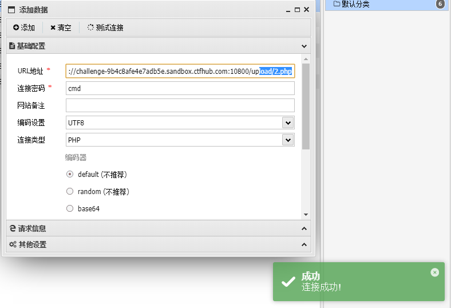Click the config panel scrollbar thumb

306,106
